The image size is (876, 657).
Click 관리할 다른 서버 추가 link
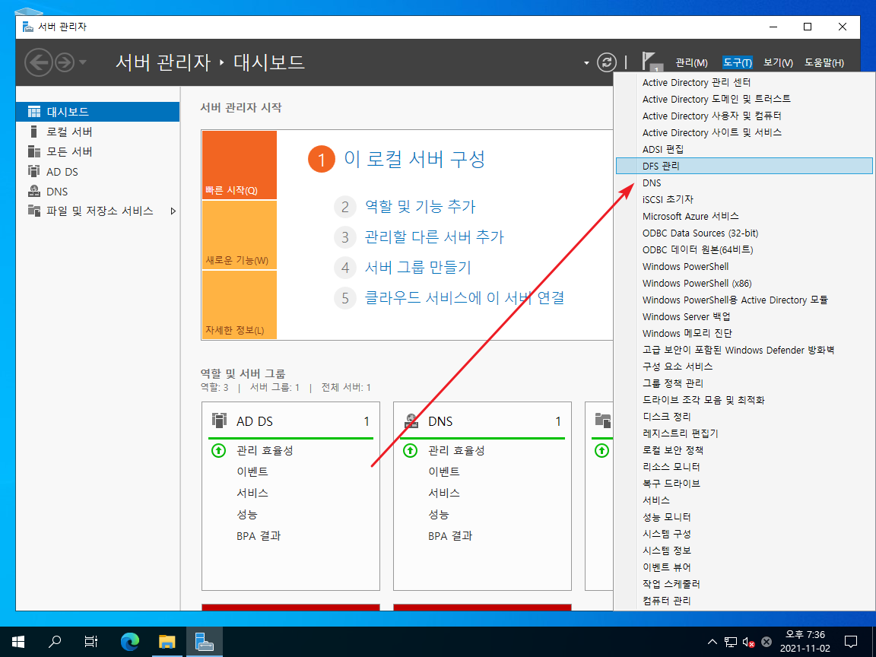(x=434, y=237)
